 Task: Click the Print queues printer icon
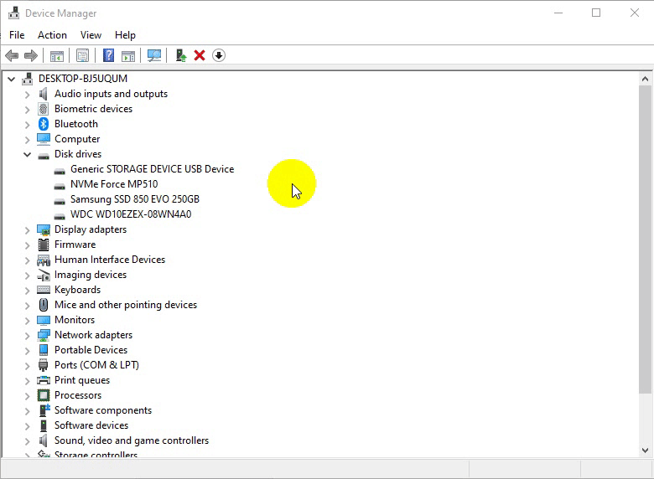point(44,380)
